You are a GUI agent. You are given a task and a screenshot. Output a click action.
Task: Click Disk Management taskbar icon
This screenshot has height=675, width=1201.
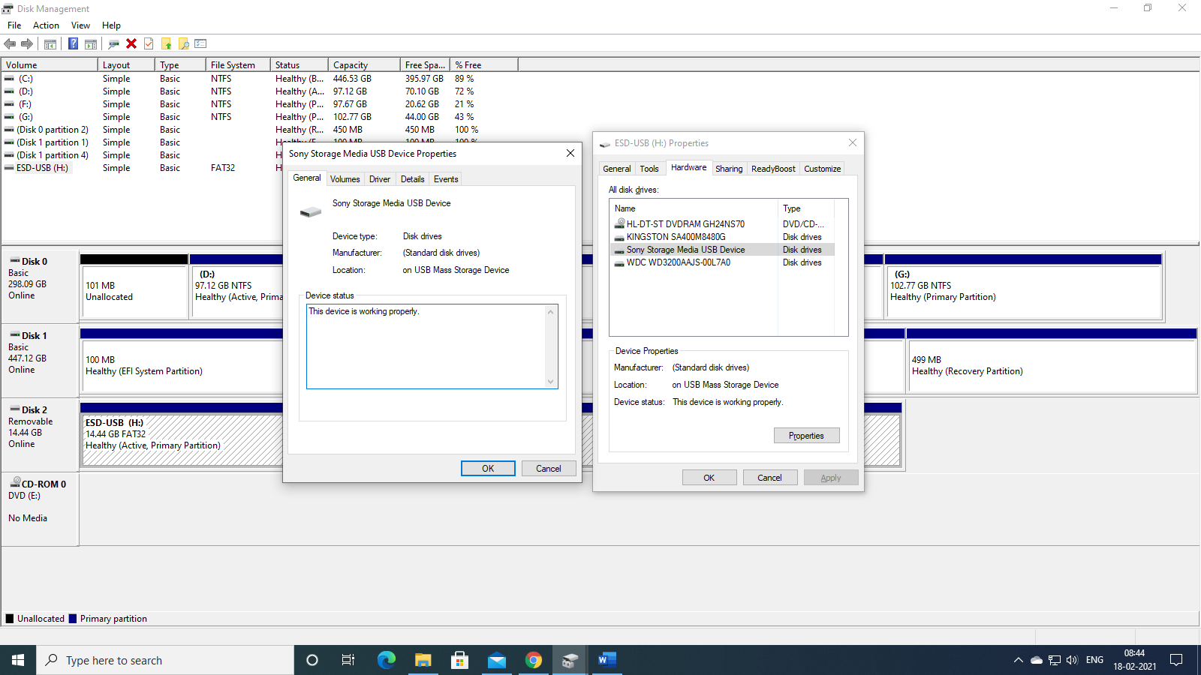[570, 660]
